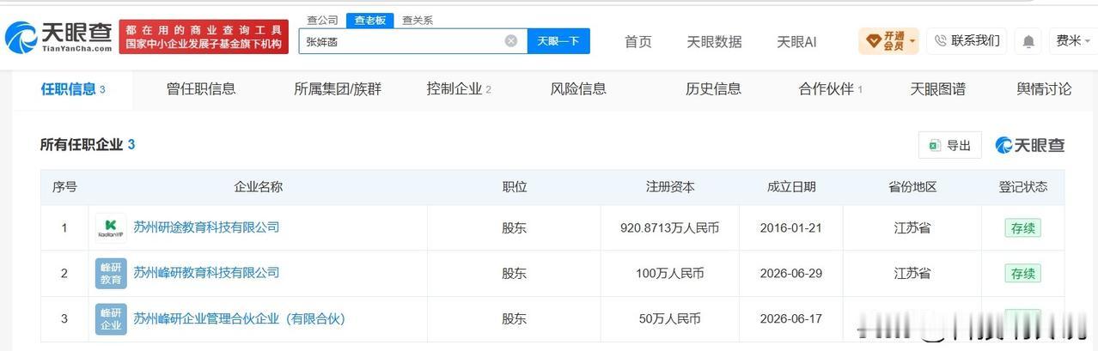Switch to the 任职信息 tab
The image size is (1098, 351).
click(x=73, y=88)
